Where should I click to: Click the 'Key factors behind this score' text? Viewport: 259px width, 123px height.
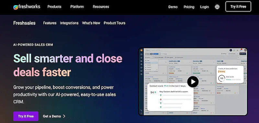pos(174,92)
